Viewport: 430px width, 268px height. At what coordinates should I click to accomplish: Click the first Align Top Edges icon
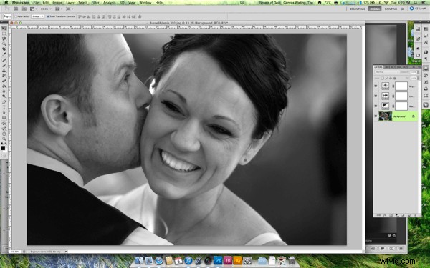pyautogui.click(x=80, y=16)
